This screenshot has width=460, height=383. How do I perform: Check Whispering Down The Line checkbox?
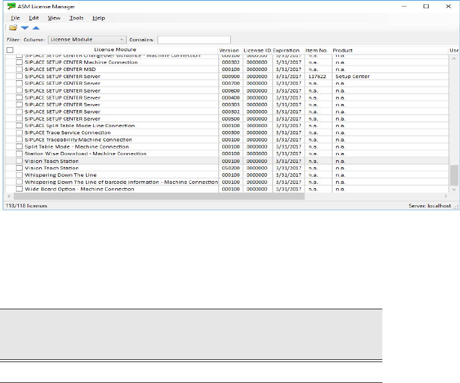tap(19, 175)
